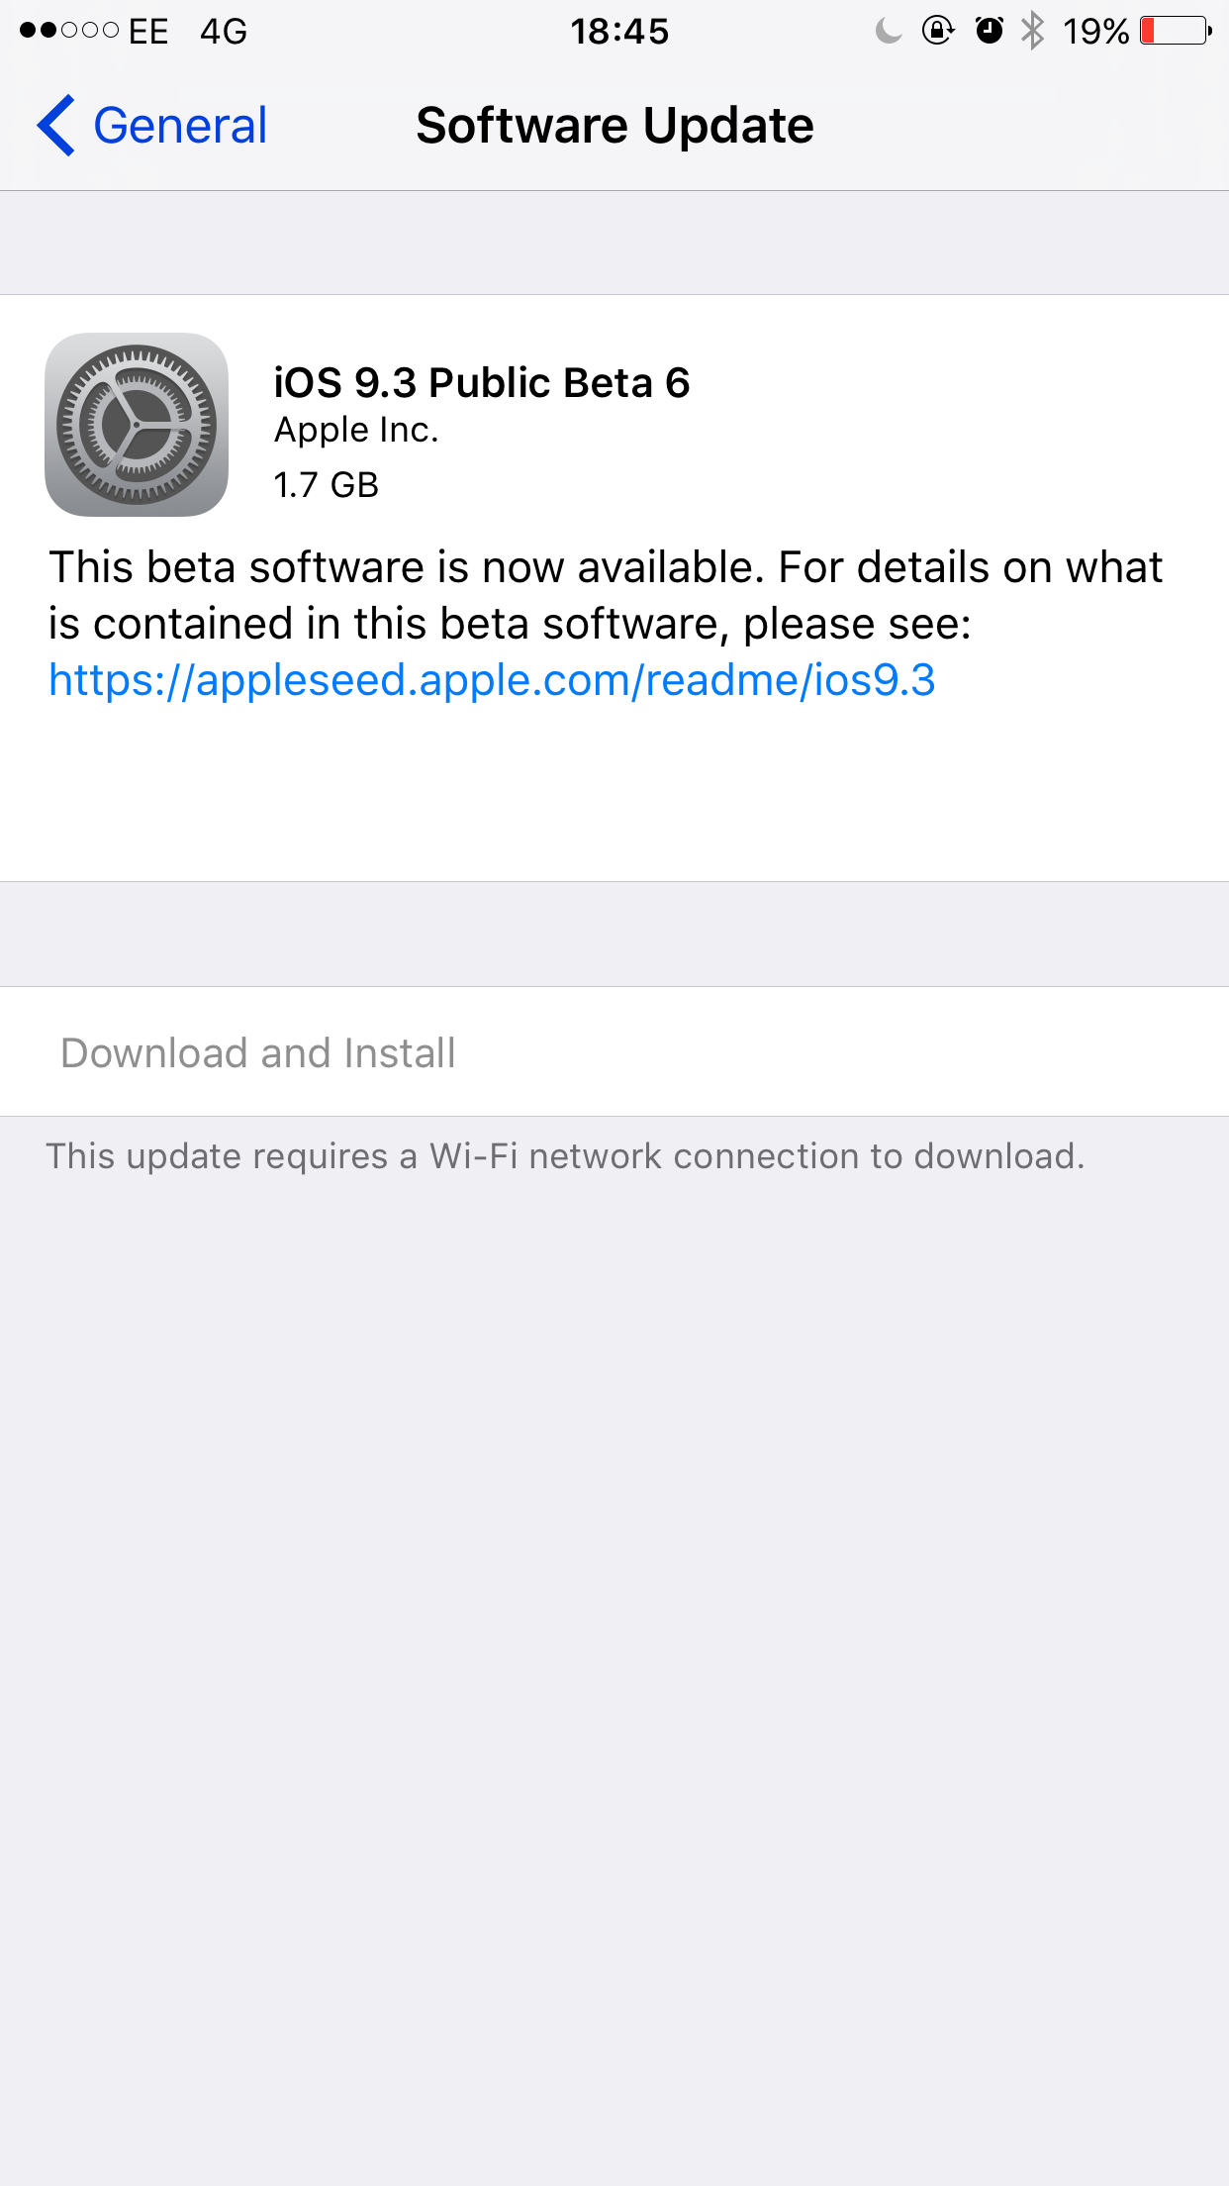Tap the red low battery icon

pyautogui.click(x=1177, y=31)
